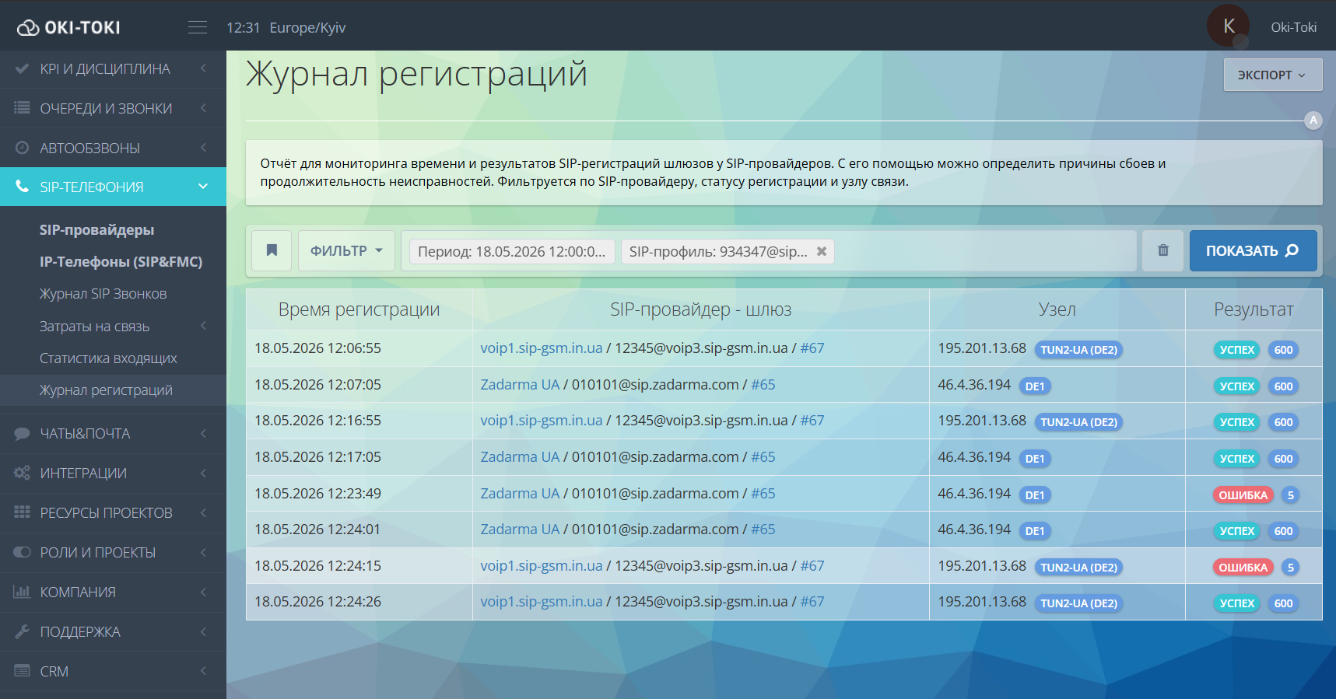Expand the РЕСУРСЫ ПРОЕКТОВ chevron
The image size is (1336, 699).
(x=203, y=512)
